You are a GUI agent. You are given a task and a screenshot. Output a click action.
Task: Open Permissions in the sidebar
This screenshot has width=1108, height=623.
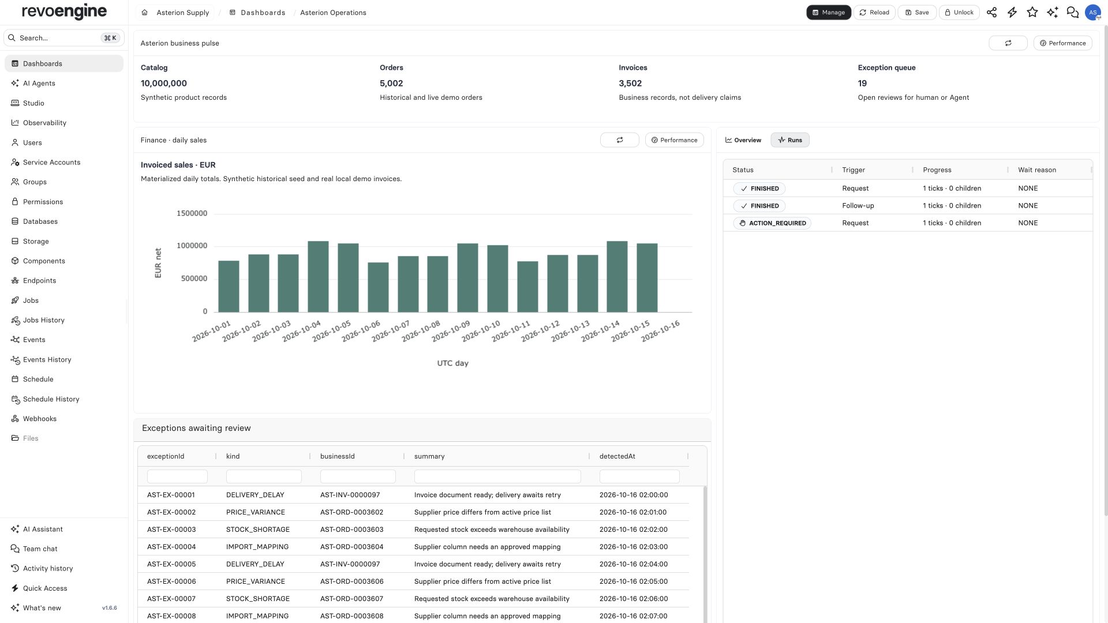click(64, 202)
